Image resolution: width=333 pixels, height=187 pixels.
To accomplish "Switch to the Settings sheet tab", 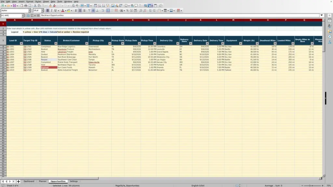I will 74,181.
